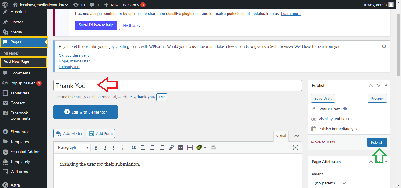Move Publish panel down with arrow
The image size is (401, 188).
[x=378, y=85]
